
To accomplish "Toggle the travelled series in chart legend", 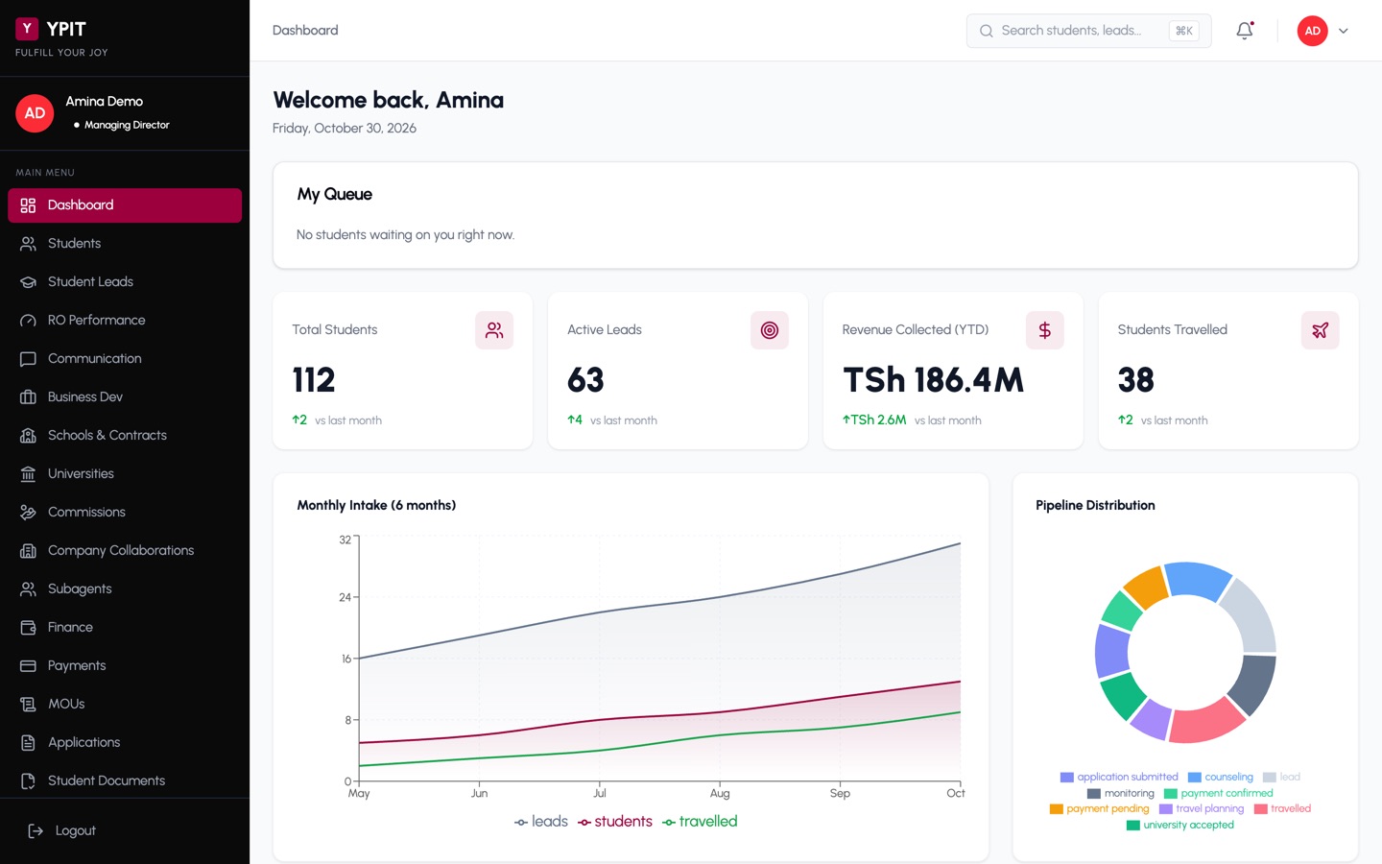I will pyautogui.click(x=700, y=822).
